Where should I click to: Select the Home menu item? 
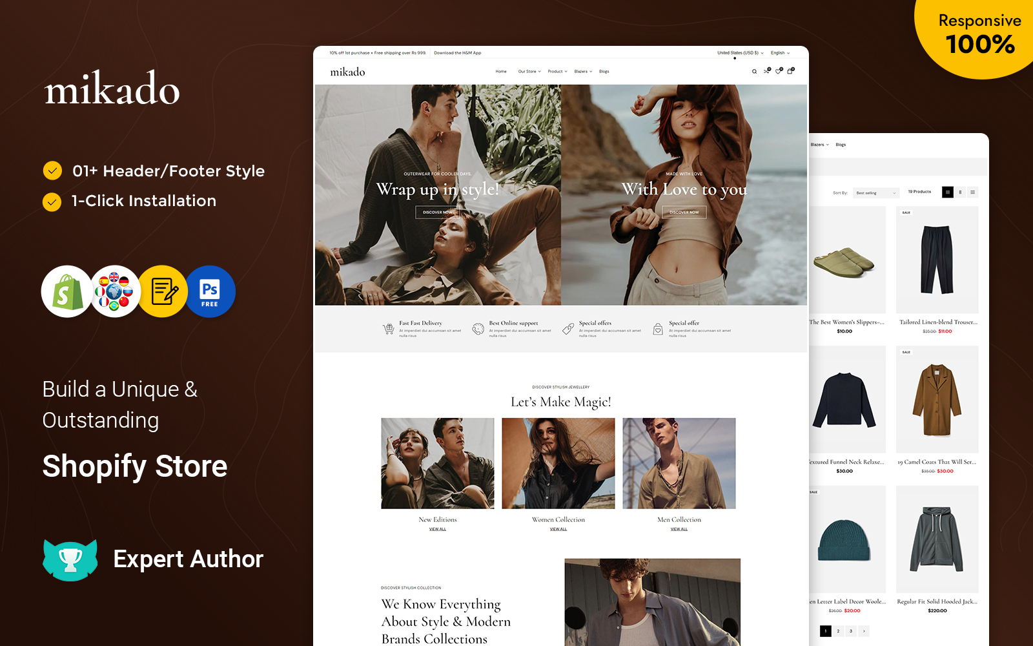(x=501, y=72)
